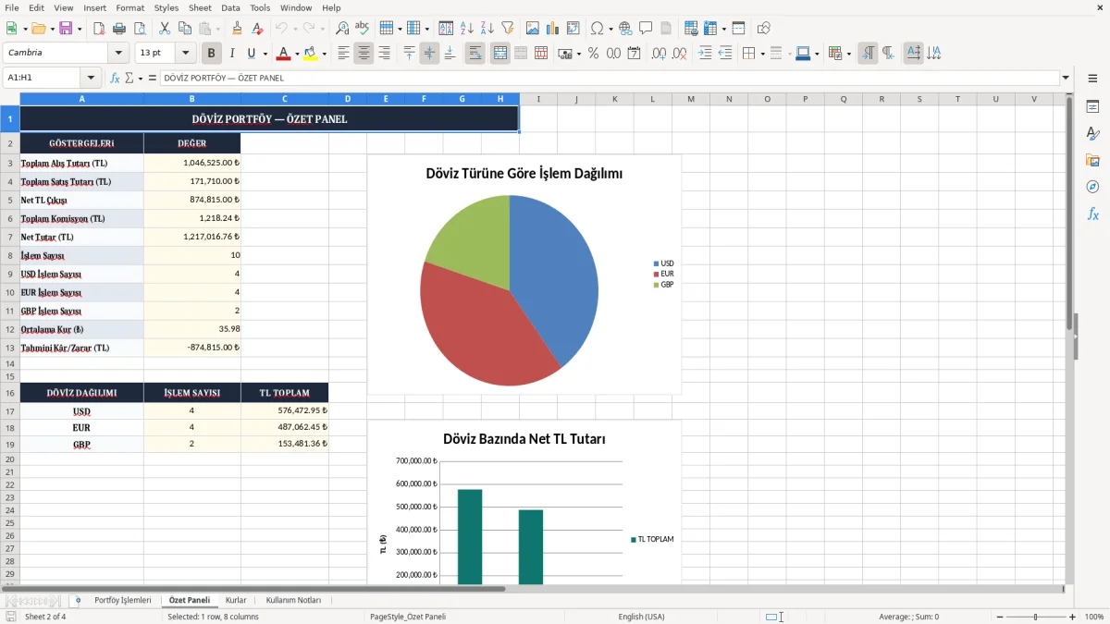This screenshot has width=1110, height=624.
Task: Click the Clone Formatting paintbrush icon
Action: (238, 29)
